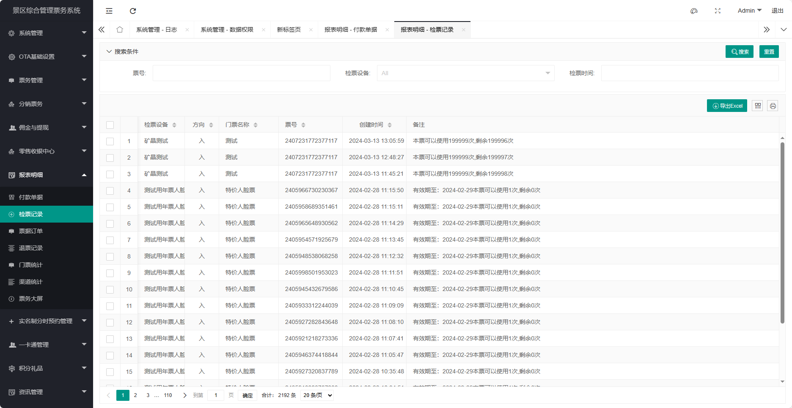The image size is (792, 408).
Task: Toggle fullscreen mode icon
Action: tap(718, 11)
